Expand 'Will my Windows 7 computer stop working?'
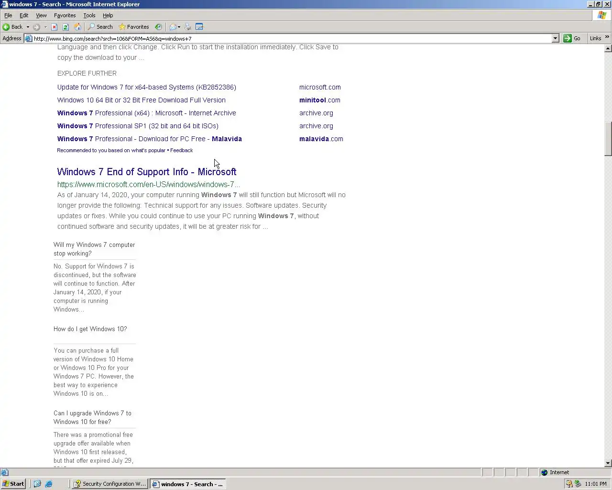 point(94,249)
